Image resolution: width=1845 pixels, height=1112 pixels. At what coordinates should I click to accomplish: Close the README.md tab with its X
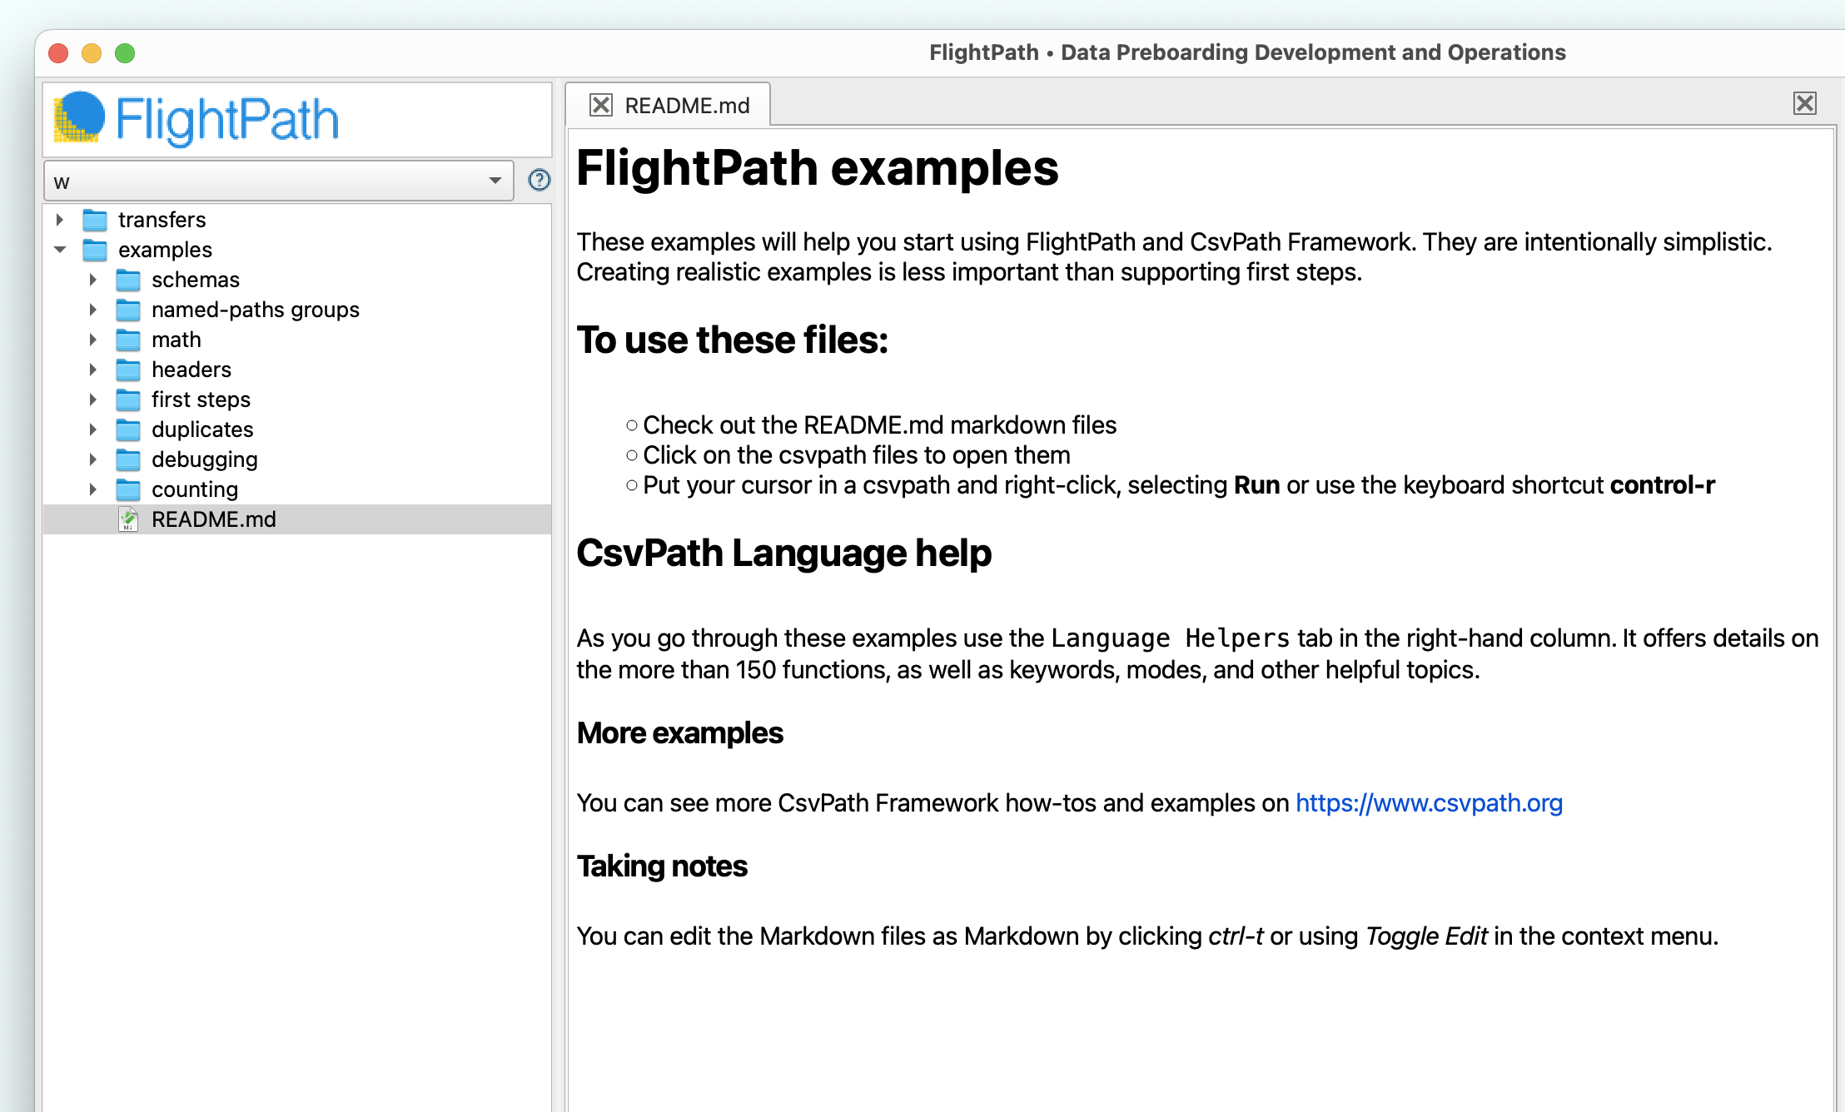601,105
